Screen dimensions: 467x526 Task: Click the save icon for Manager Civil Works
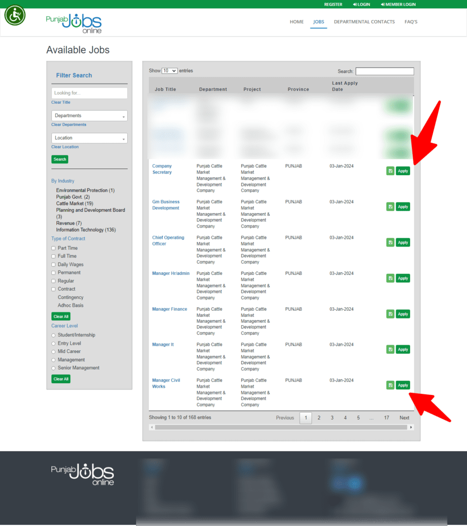click(x=390, y=385)
